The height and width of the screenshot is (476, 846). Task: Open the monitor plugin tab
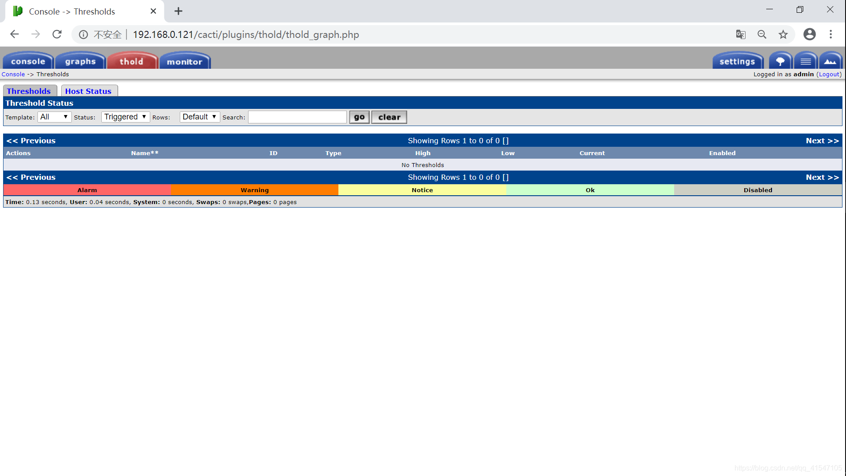[185, 62]
